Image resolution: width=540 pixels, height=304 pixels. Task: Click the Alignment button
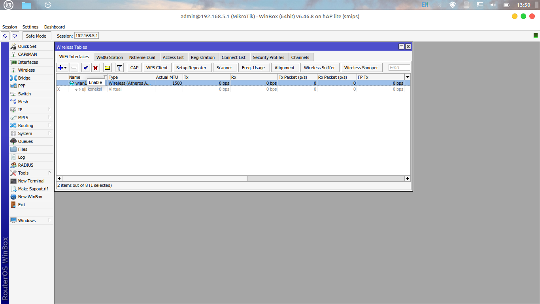(285, 68)
